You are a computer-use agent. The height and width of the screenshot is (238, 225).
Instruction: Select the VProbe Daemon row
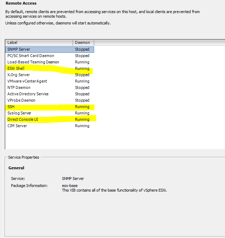(50, 100)
